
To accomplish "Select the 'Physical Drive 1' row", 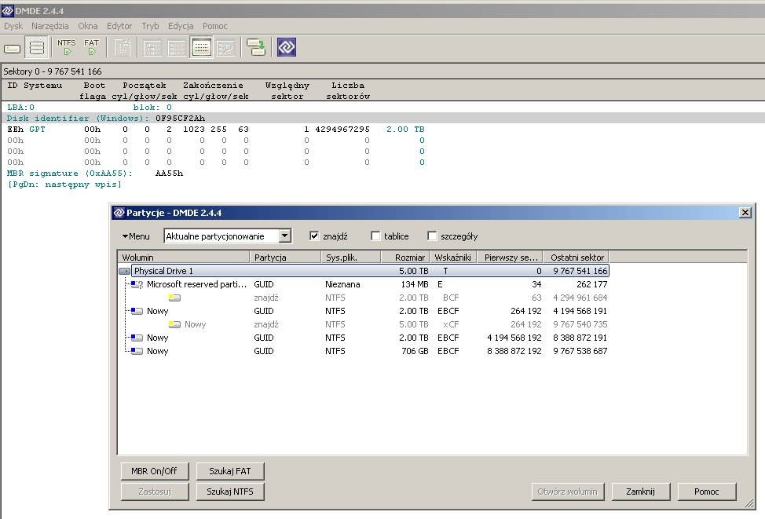I will (364, 271).
